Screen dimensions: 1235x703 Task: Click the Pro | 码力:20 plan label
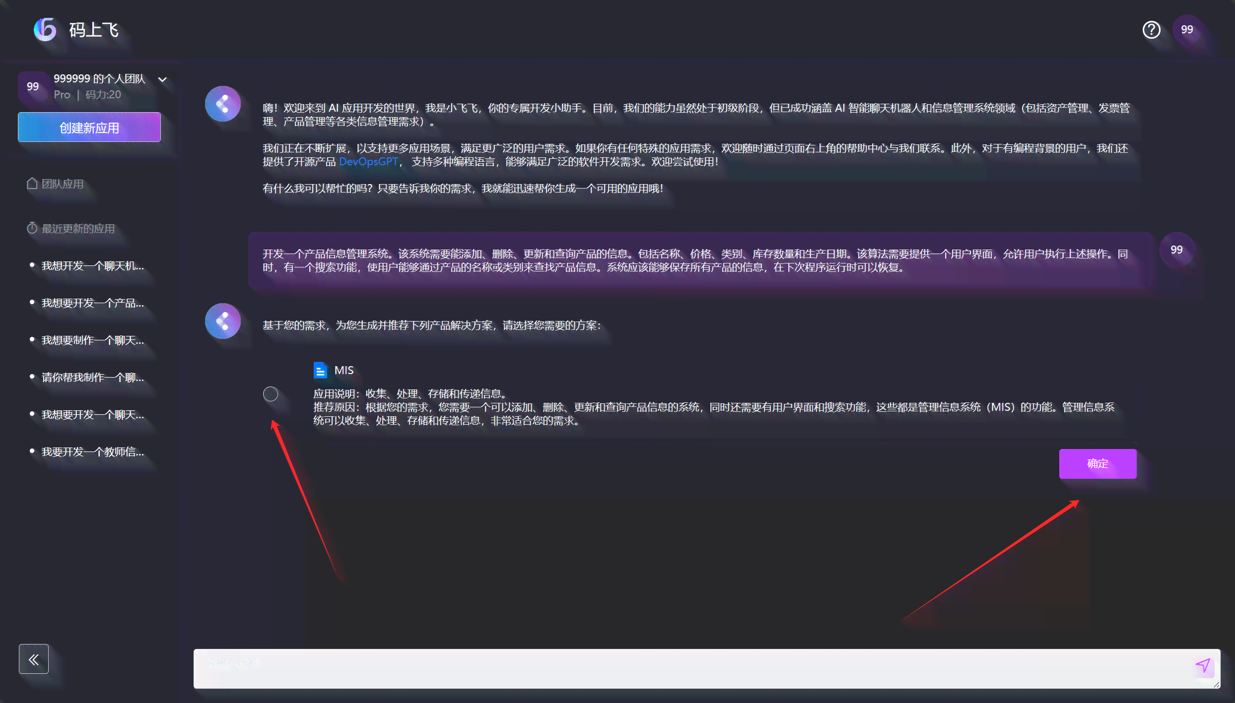tap(87, 95)
